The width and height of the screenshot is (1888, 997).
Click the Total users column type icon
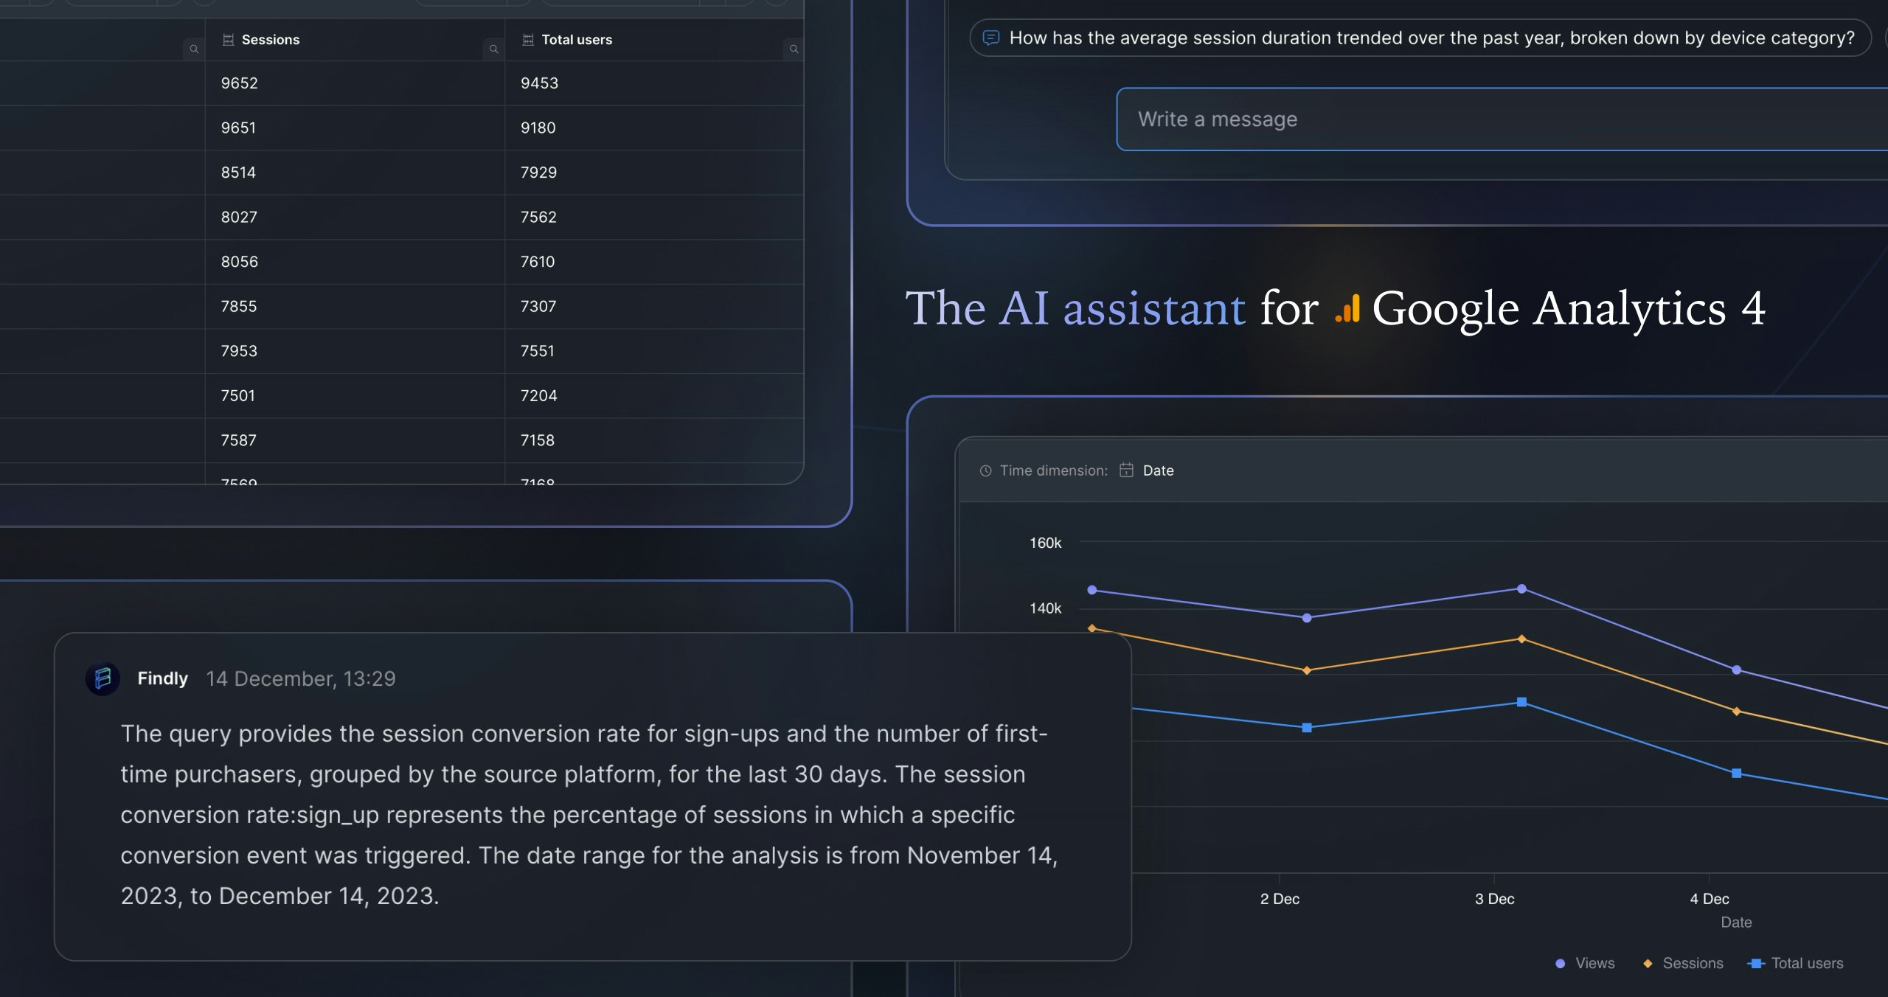click(x=528, y=40)
